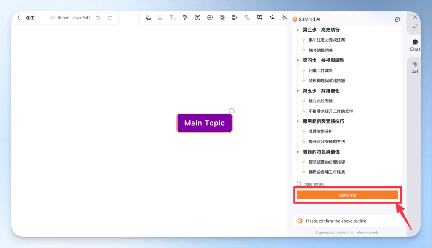Click the Generate button
The width and height of the screenshot is (432, 248).
pyautogui.click(x=347, y=195)
